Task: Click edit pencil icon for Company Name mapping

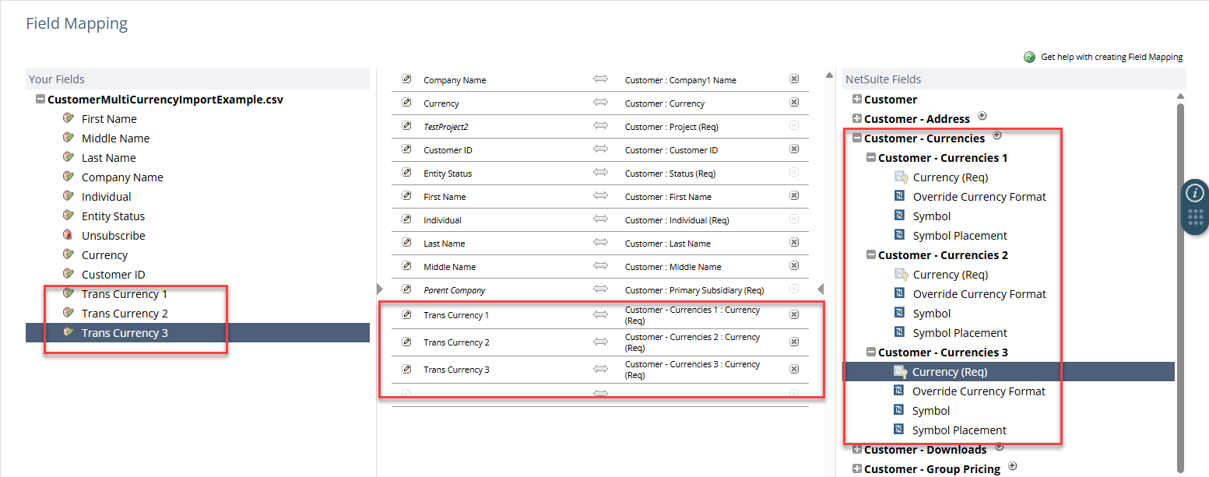Action: (406, 79)
